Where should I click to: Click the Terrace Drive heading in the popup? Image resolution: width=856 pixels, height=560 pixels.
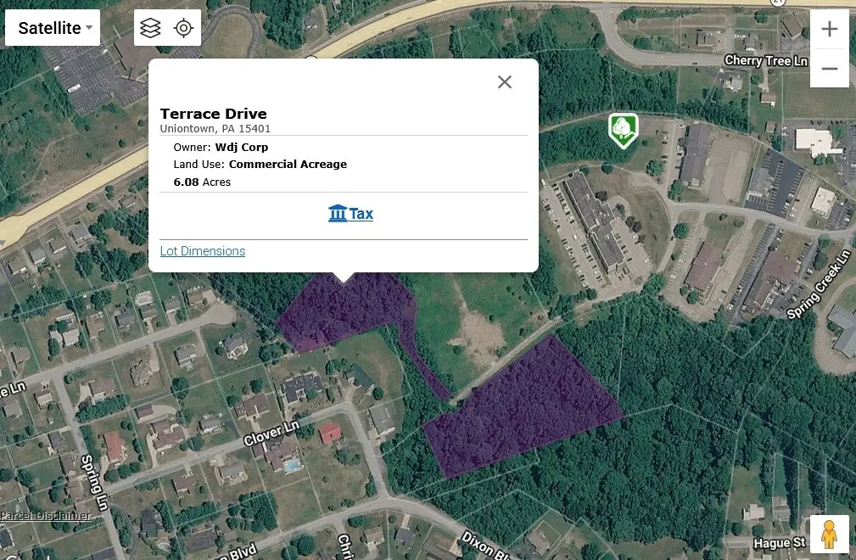(x=213, y=113)
